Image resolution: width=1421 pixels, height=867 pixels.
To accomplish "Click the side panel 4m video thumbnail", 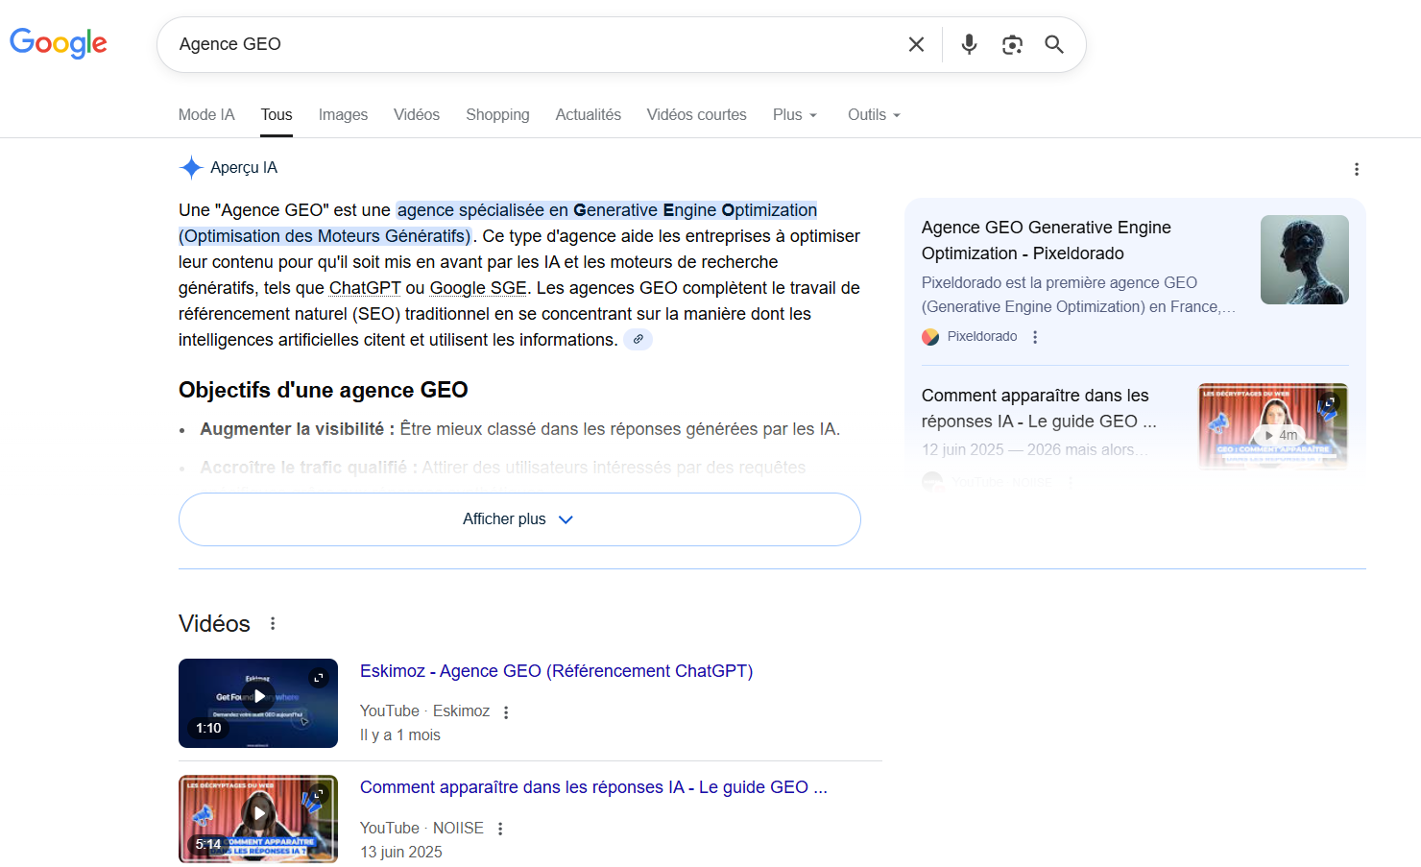I will pyautogui.click(x=1273, y=426).
